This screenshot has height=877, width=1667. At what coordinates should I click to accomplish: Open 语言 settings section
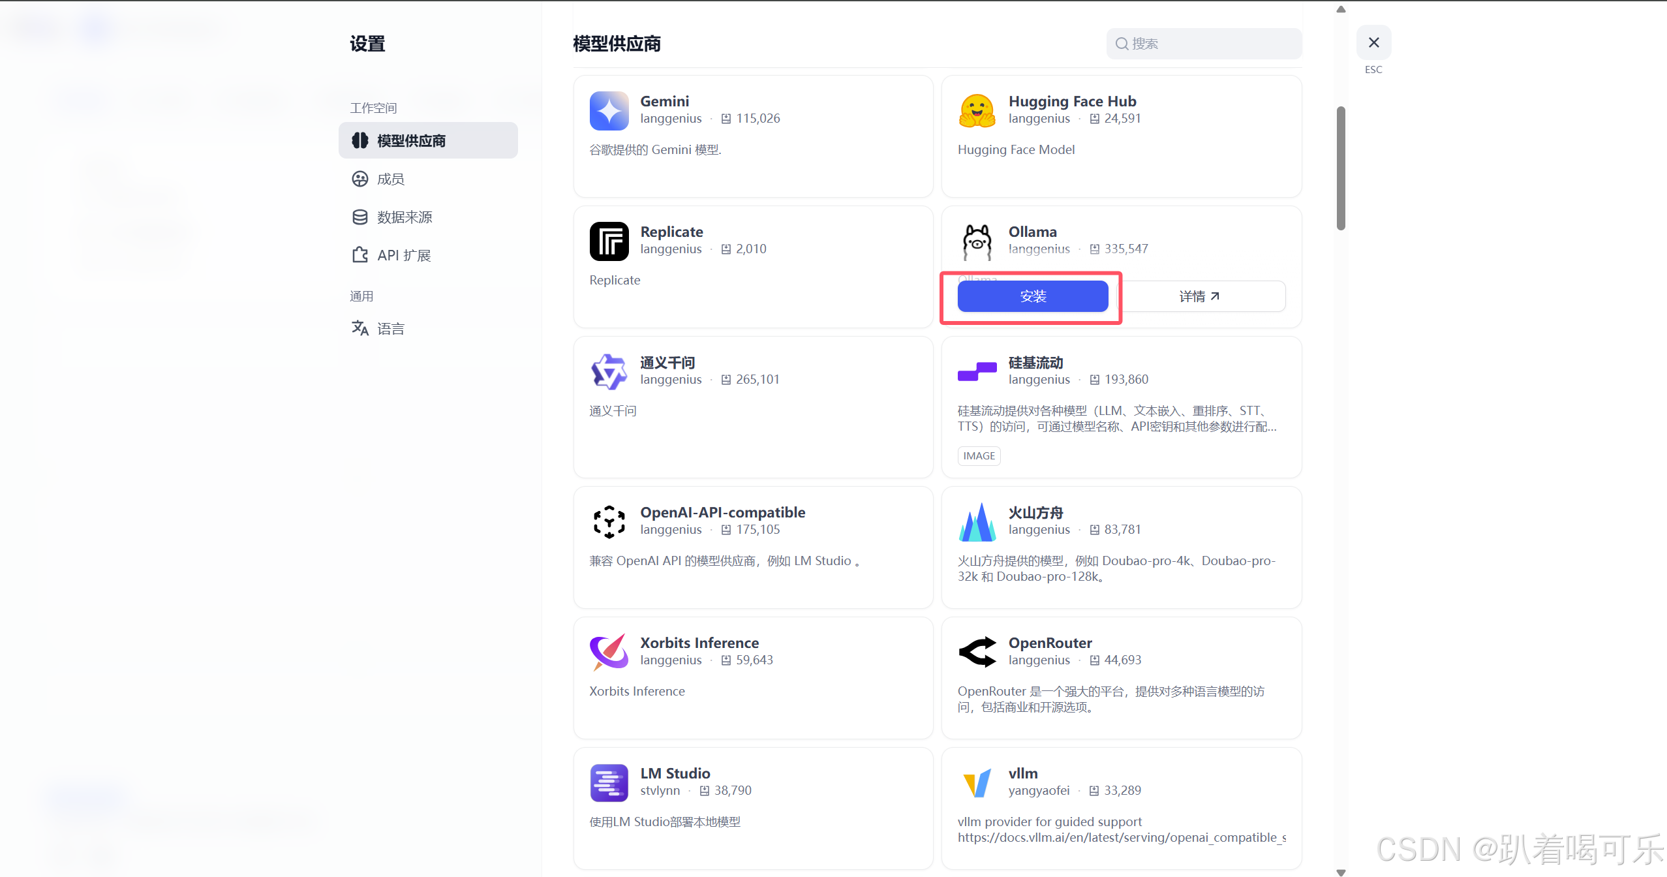428,328
